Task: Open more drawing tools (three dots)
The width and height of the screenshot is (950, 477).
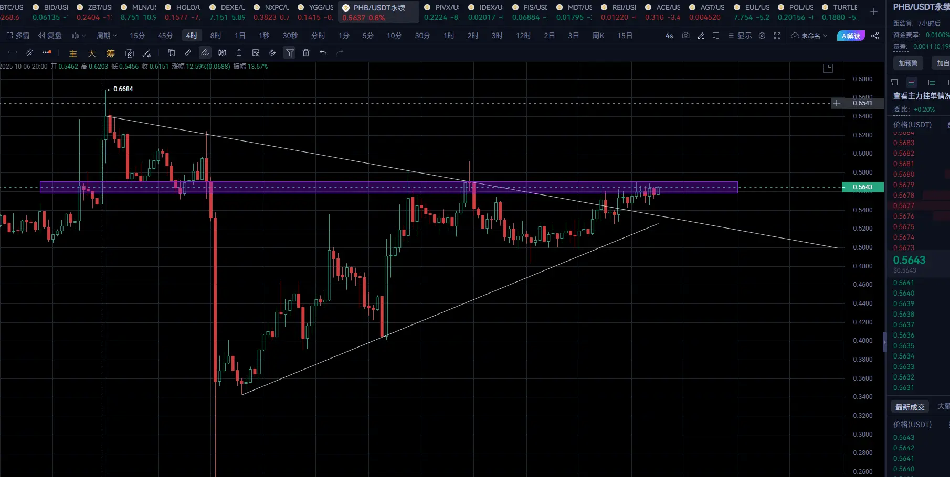Action: 47,52
